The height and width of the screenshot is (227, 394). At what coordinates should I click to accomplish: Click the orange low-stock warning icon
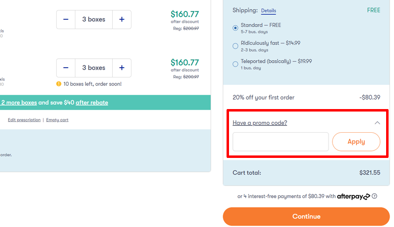(x=59, y=84)
